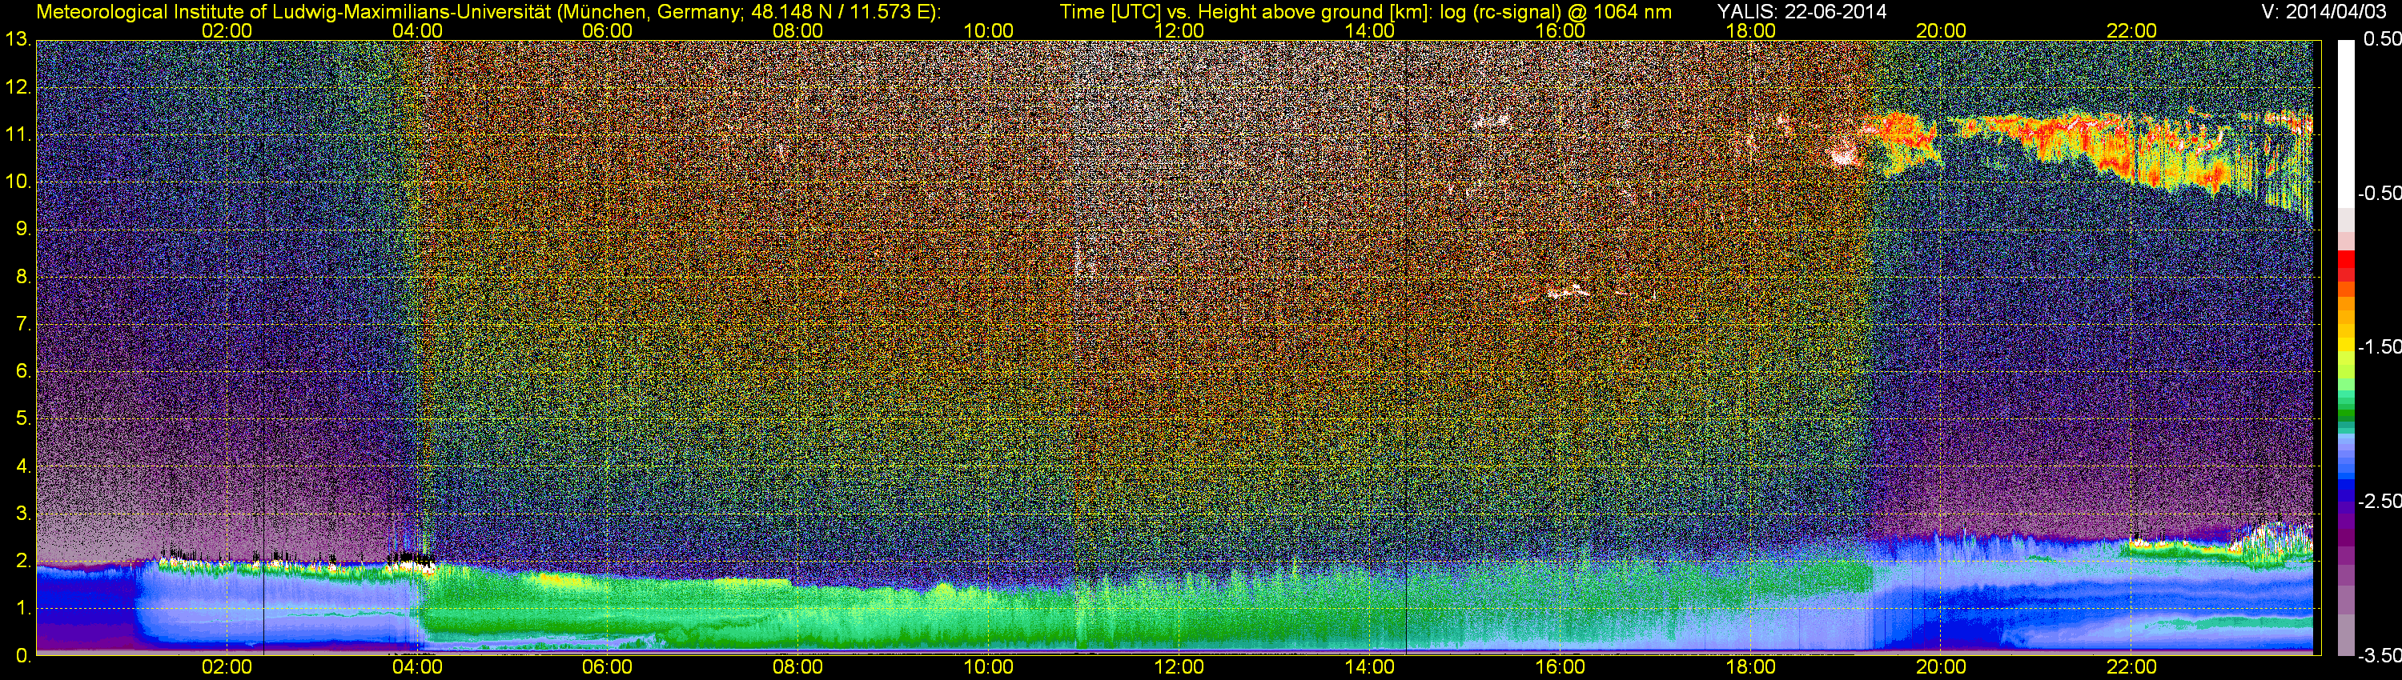The image size is (2402, 680).
Task: Click 02:00 on the bottom time axis
Action: [227, 667]
